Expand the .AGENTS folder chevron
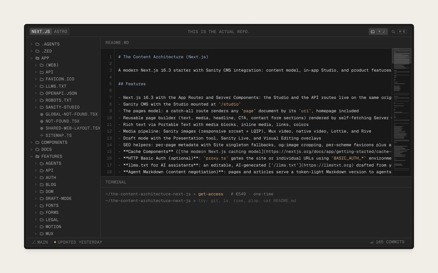The image size is (438, 273). point(32,44)
